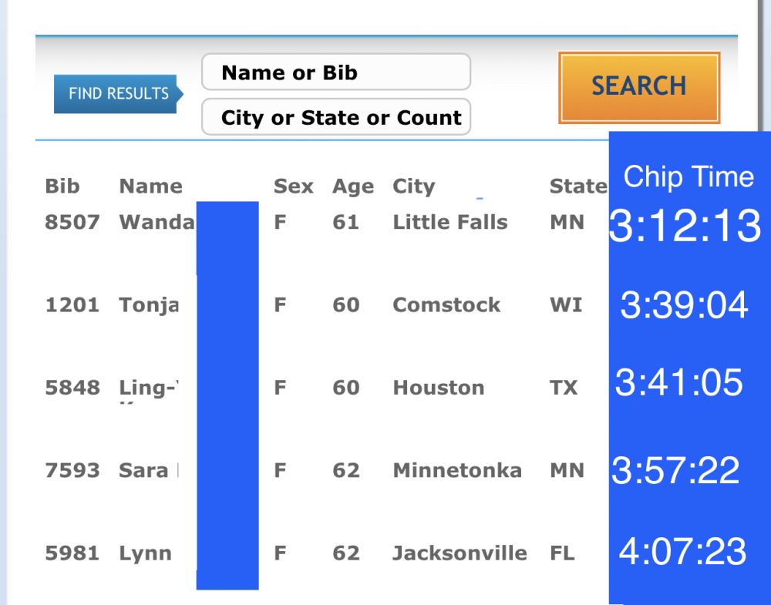Focus the Name or Bib input field
The image size is (771, 605).
tap(335, 73)
